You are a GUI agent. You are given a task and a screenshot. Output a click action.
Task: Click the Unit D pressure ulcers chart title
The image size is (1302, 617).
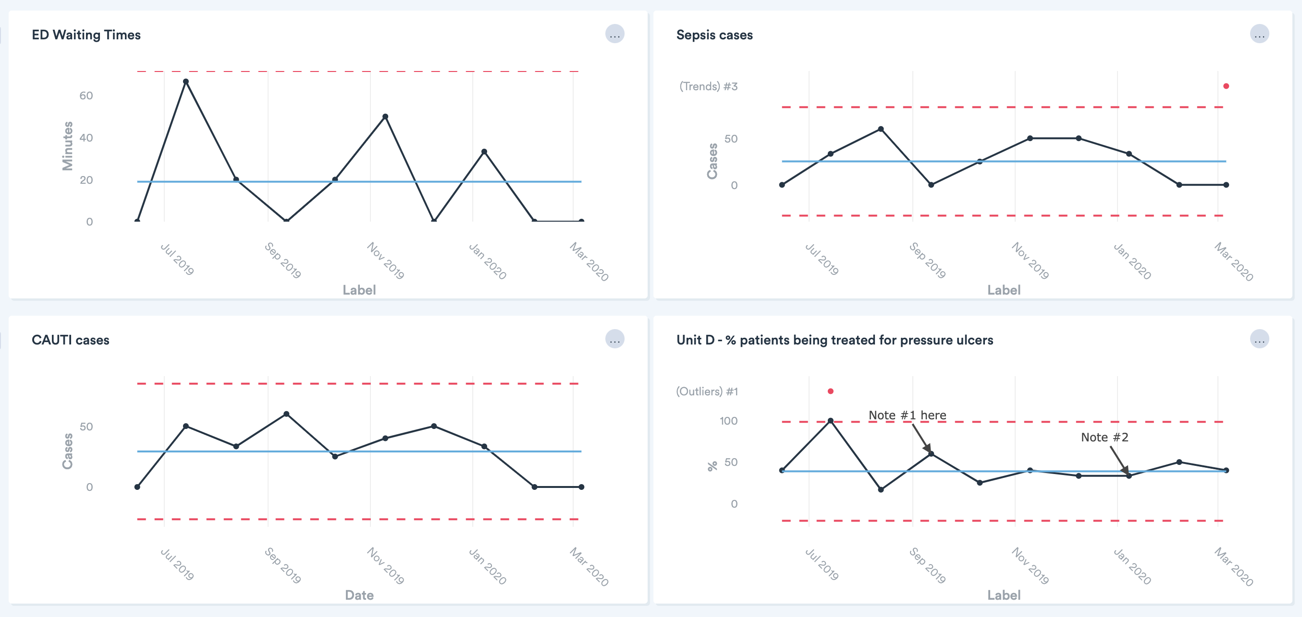click(835, 340)
